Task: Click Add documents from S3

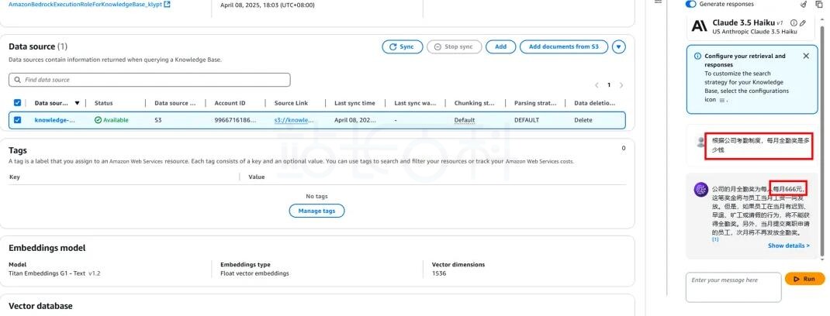Action: click(563, 47)
